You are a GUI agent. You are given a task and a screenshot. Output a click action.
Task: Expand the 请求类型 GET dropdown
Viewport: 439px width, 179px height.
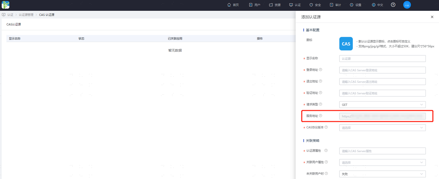pyautogui.click(x=382, y=104)
